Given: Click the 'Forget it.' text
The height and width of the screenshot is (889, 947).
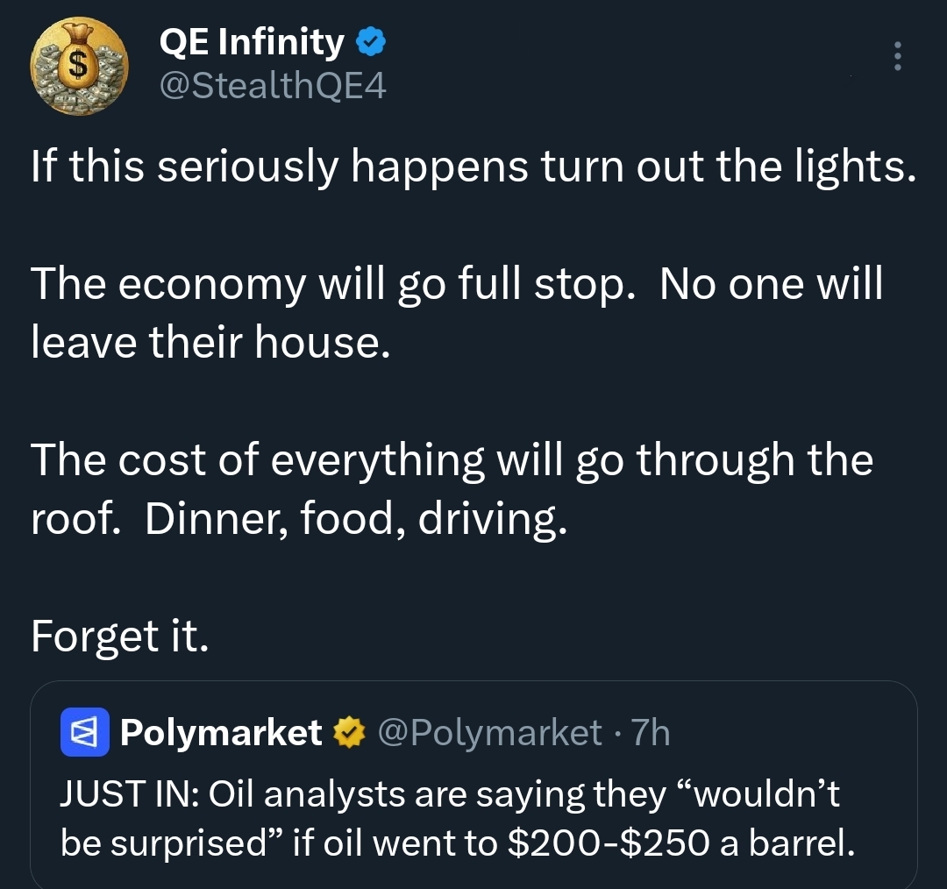Looking at the screenshot, I should tap(119, 637).
